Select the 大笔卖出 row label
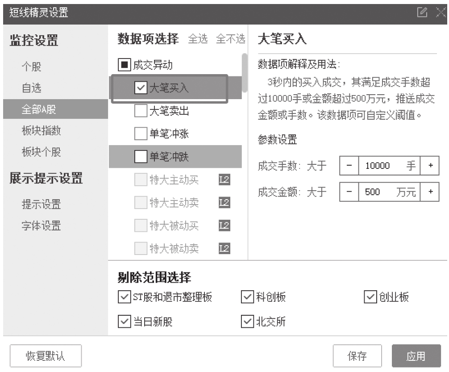This screenshot has height=372, width=449. click(169, 111)
